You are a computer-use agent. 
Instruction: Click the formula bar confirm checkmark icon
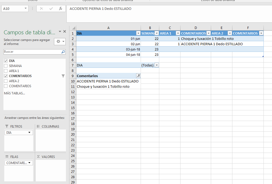(51, 9)
